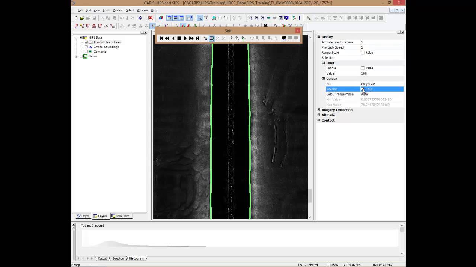The image size is (476, 267).
Task: Click the first contact marker icon in Side toolbar
Action: [x=231, y=38]
